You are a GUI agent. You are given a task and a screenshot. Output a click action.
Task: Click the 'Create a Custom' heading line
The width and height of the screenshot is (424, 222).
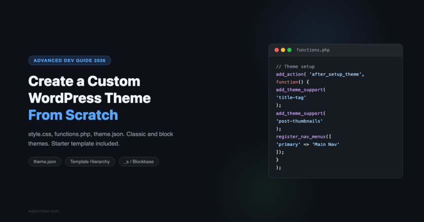pos(84,81)
